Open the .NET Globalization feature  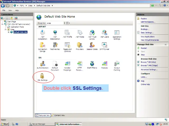point(55,35)
